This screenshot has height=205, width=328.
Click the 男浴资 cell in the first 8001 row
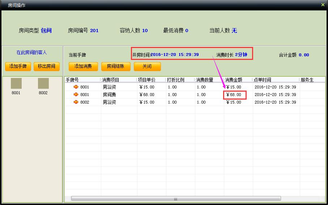point(109,87)
